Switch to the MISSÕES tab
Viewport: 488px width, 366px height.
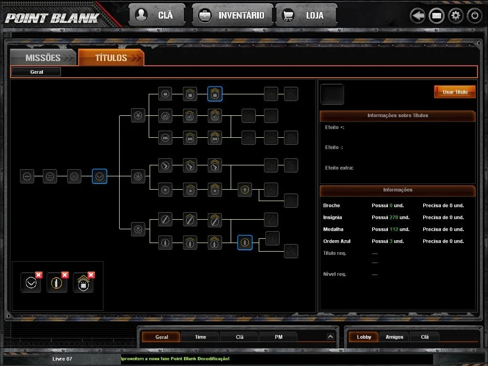(x=43, y=58)
